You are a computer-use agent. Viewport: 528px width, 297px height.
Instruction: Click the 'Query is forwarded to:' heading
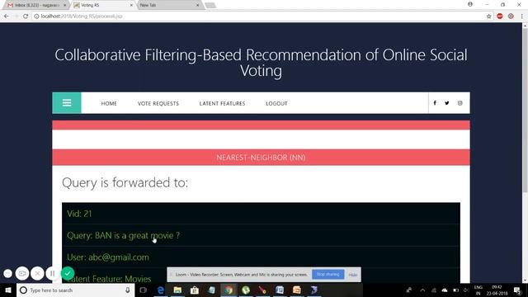[125, 182]
